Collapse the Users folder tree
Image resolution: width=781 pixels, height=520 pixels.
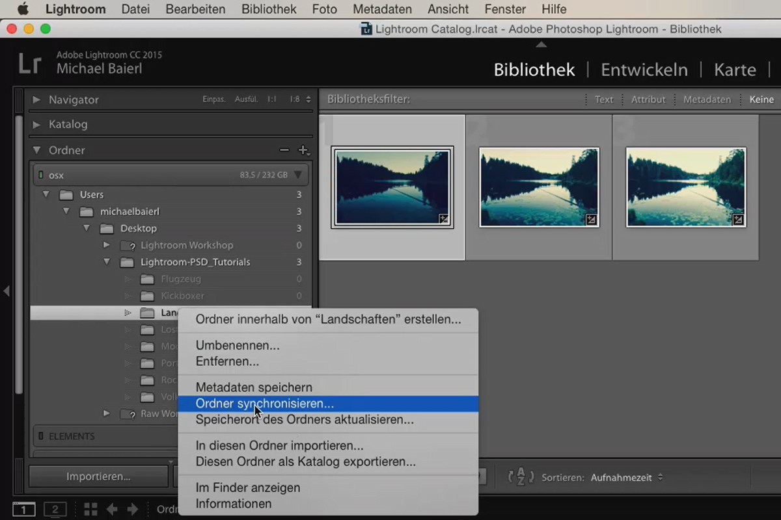(46, 194)
